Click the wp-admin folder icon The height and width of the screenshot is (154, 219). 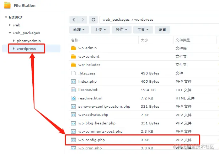coord(73,48)
